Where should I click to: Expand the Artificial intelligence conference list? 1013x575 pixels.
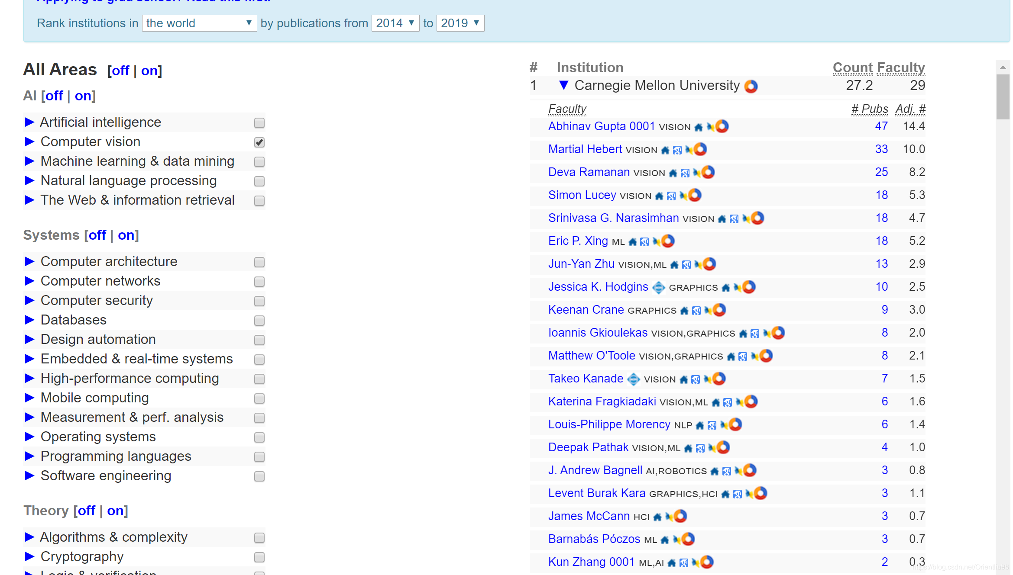pyautogui.click(x=29, y=122)
